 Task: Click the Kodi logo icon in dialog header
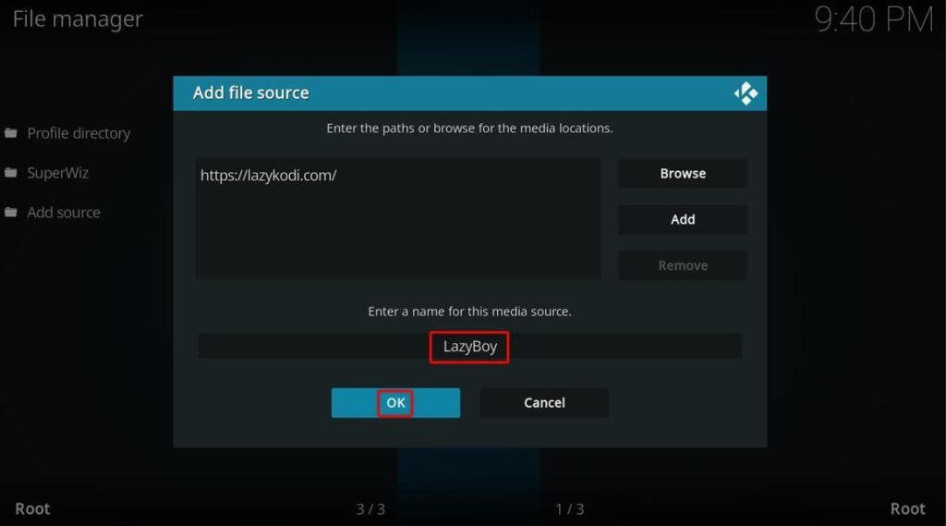point(746,93)
